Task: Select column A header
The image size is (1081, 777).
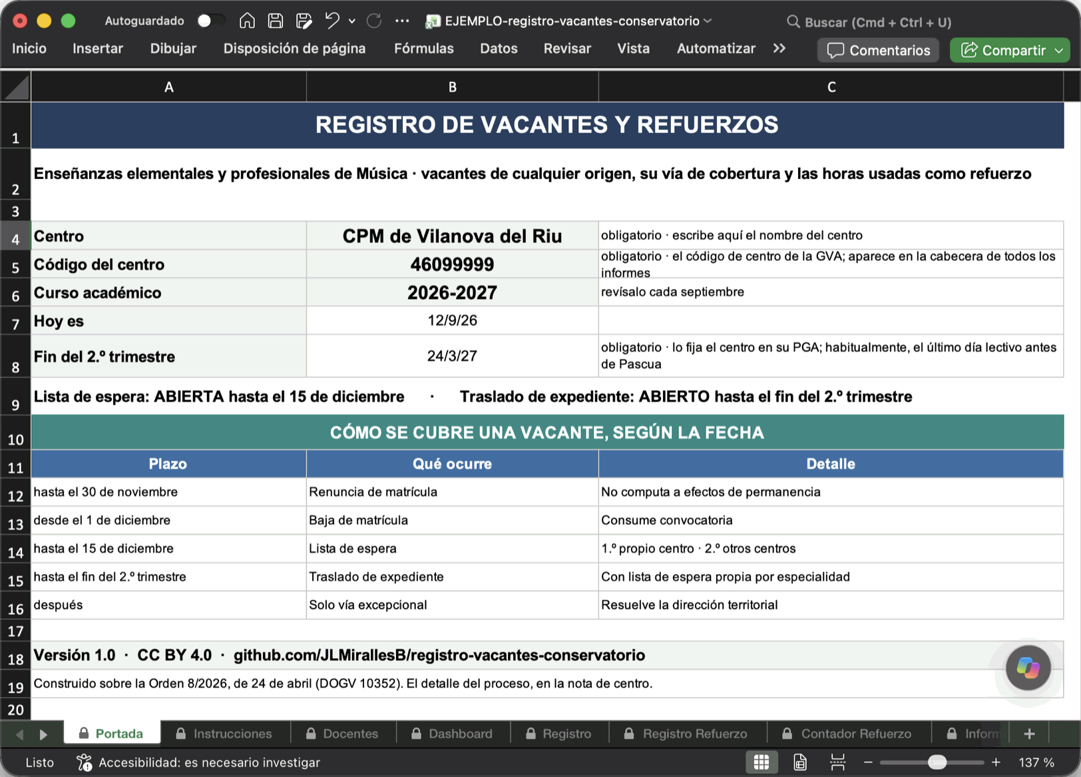Action: pyautogui.click(x=168, y=87)
